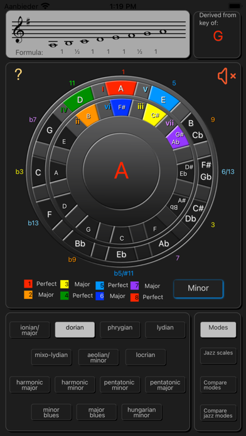Open help with the yellow question mark
Screen dimensions: 246x436
18,75
